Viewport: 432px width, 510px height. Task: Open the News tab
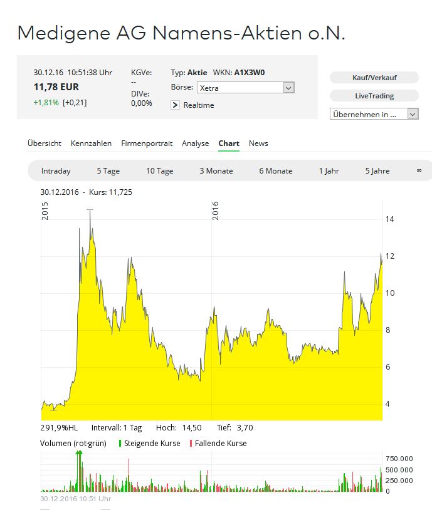click(258, 143)
